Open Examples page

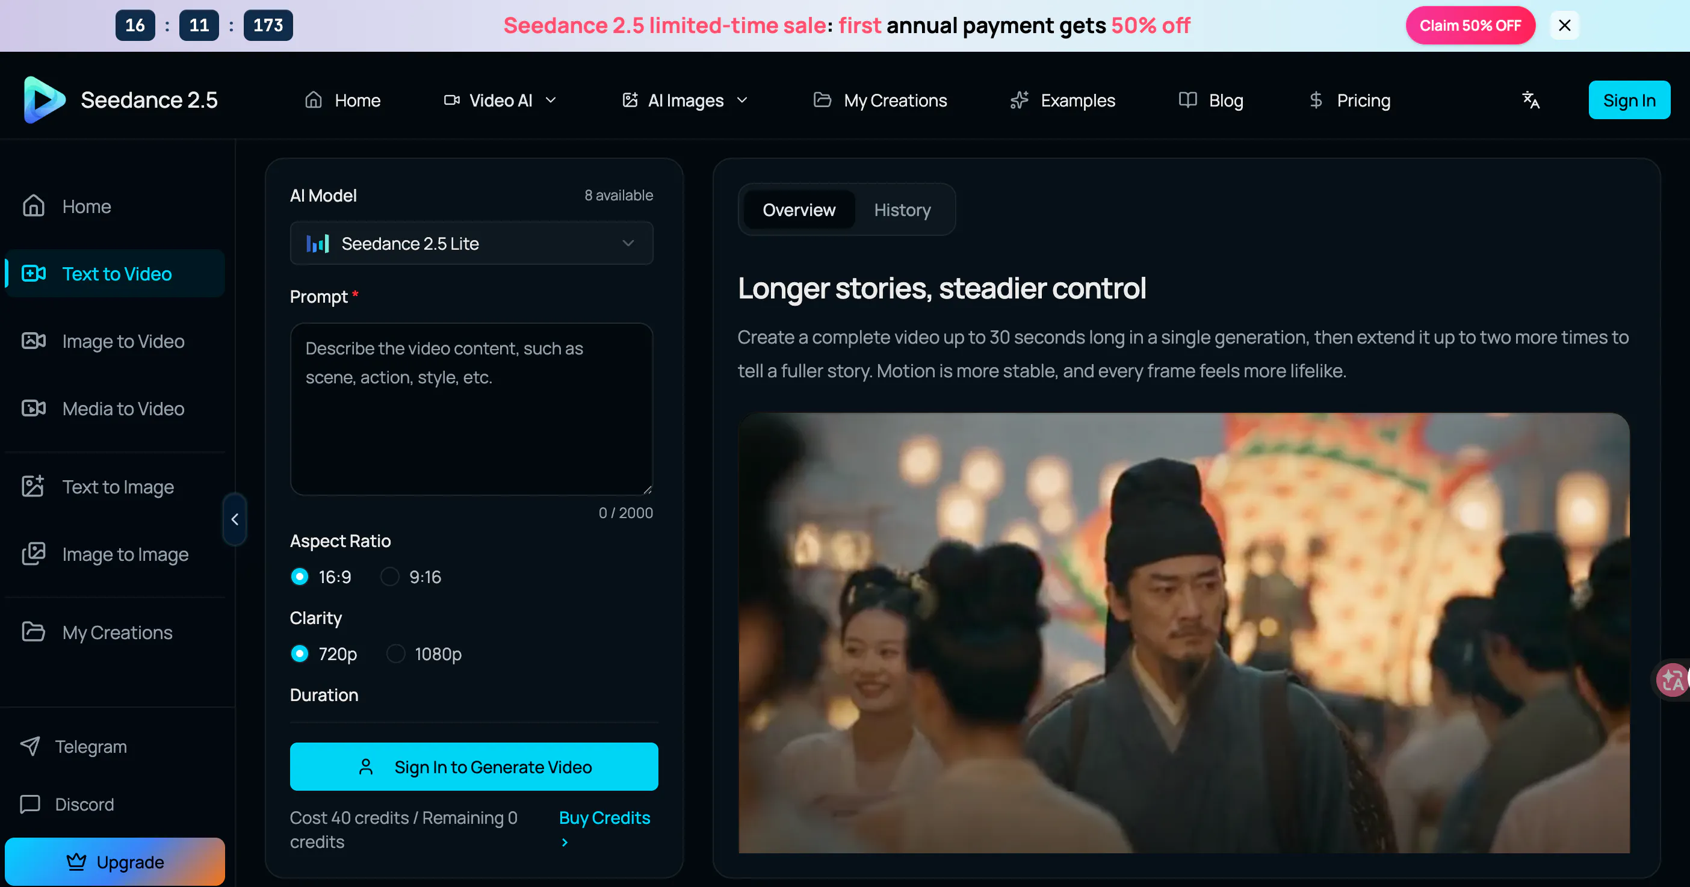tap(1063, 100)
